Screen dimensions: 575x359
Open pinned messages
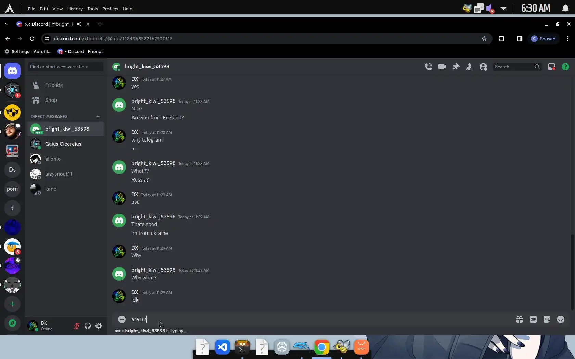[x=456, y=67]
